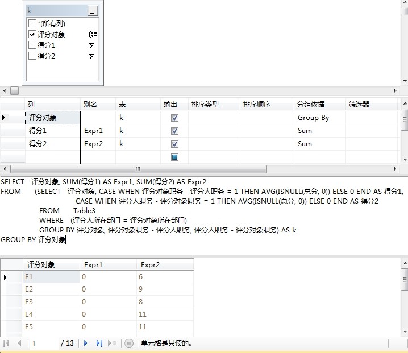
Task: Click the 排序类型 column header
Action: coord(213,105)
